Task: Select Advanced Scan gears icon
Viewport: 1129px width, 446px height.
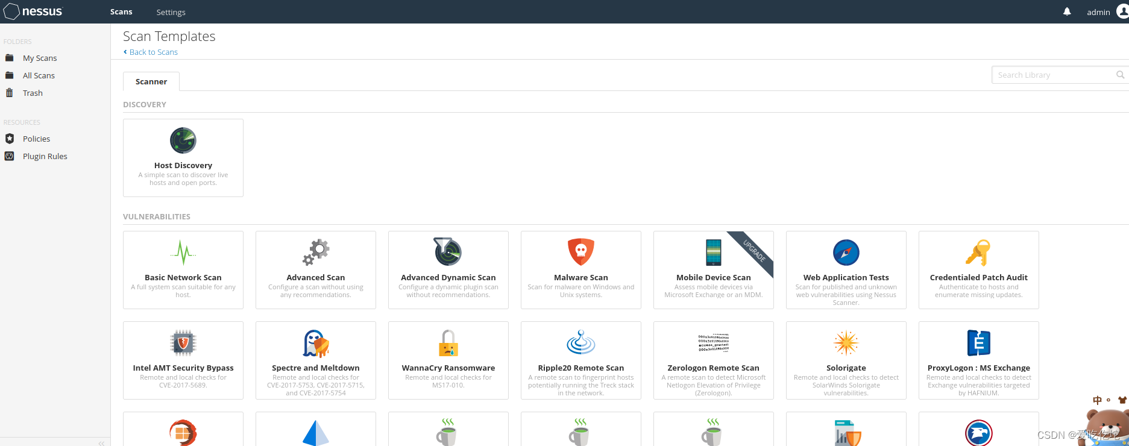Action: pyautogui.click(x=316, y=253)
